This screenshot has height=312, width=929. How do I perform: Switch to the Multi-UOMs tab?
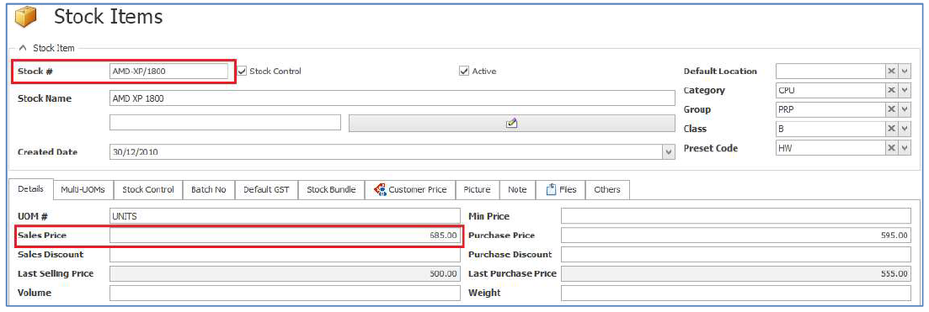tap(83, 189)
